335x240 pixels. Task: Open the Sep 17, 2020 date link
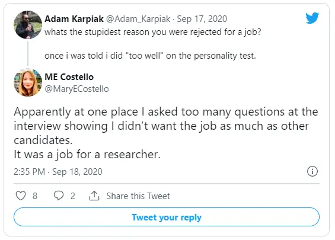(x=202, y=19)
